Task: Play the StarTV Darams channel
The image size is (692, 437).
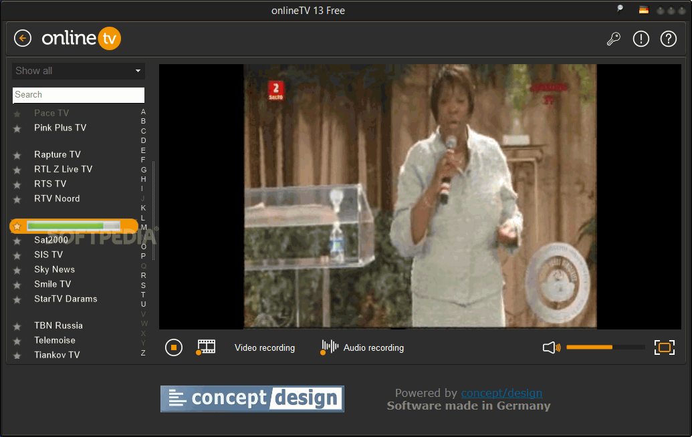Action: point(66,299)
